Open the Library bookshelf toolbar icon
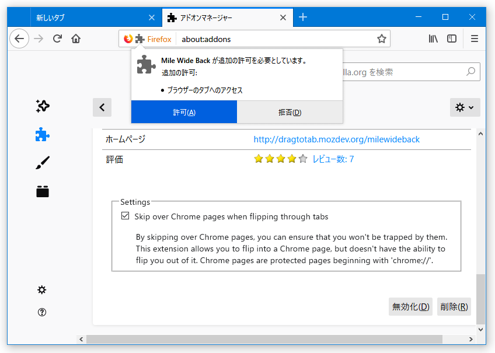495x353 pixels. 433,39
